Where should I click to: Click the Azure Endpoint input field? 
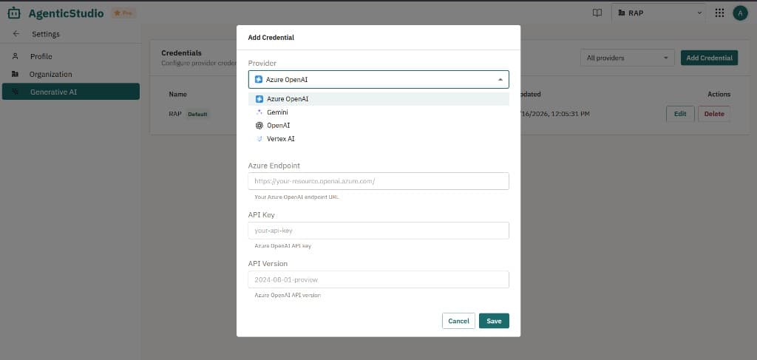[x=378, y=181]
